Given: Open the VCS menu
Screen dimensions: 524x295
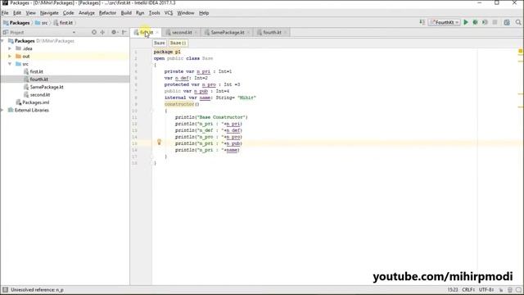Looking at the screenshot, I should pyautogui.click(x=169, y=13).
